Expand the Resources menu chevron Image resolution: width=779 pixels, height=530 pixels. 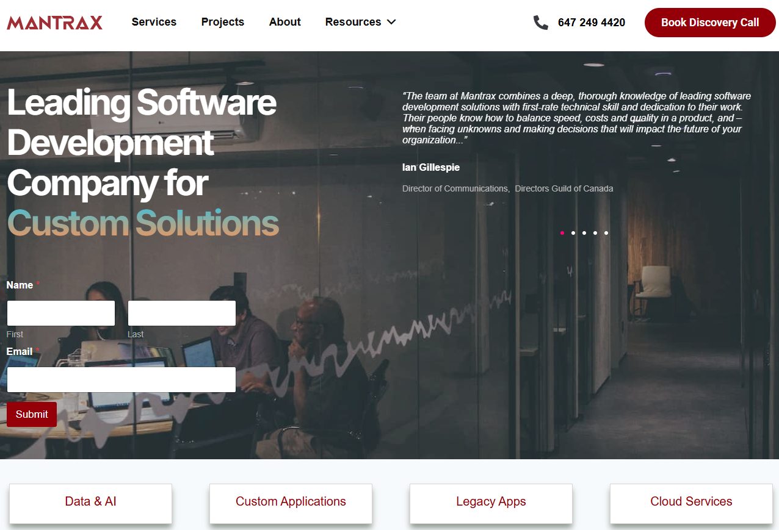[x=391, y=22]
